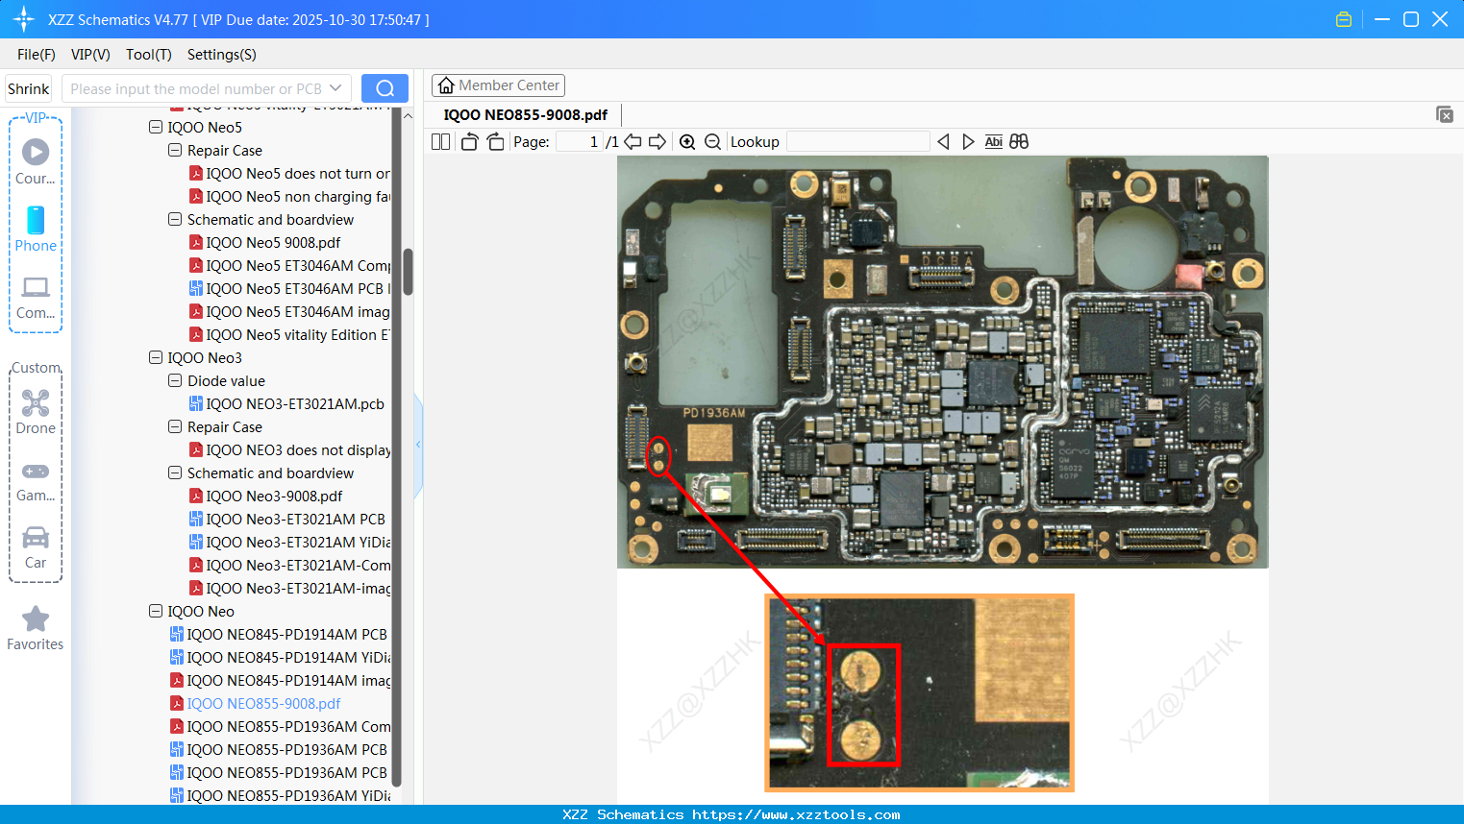Open IQOO Neo5 ET3046AM PCB file
Image resolution: width=1464 pixels, height=824 pixels.
[289, 288]
